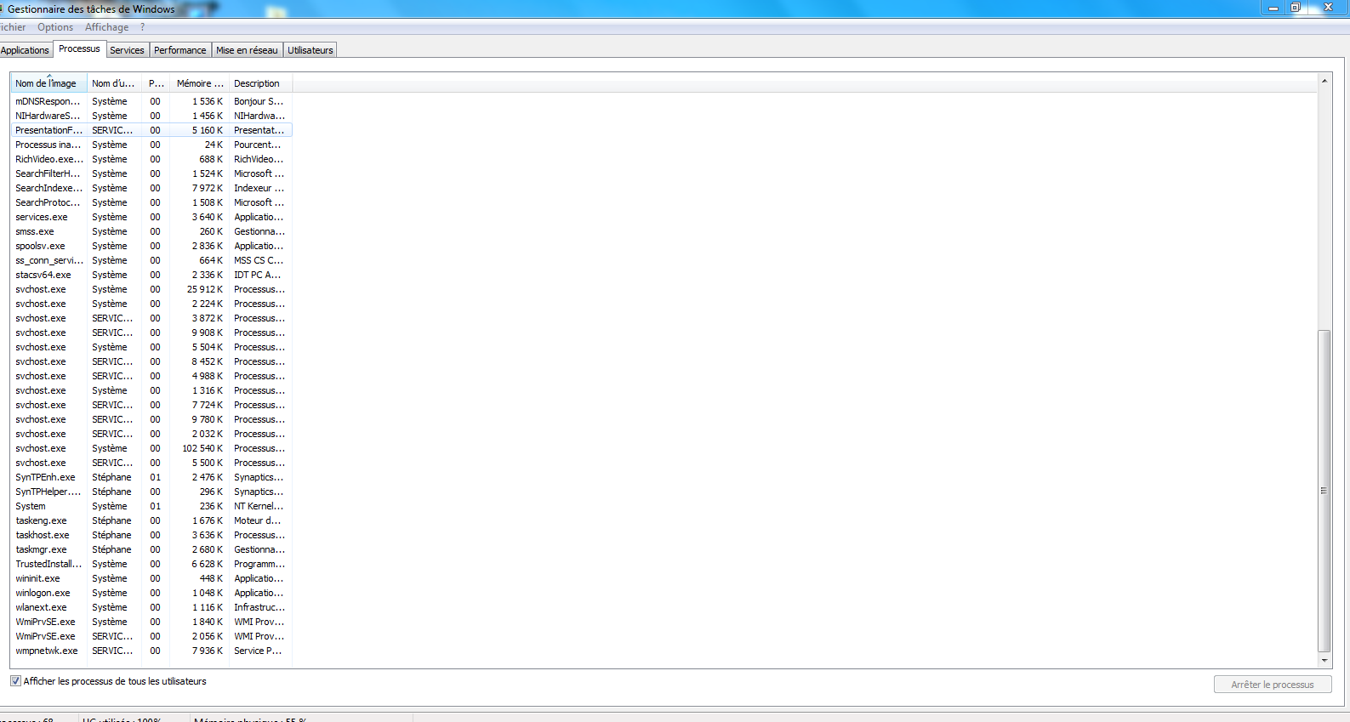Select the SearchIndexe... process
This screenshot has width=1350, height=722.
pyautogui.click(x=151, y=188)
